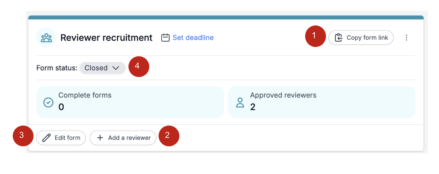The height and width of the screenshot is (174, 439).
Task: Click the Reviewer recruitment heading
Action: pos(106,37)
